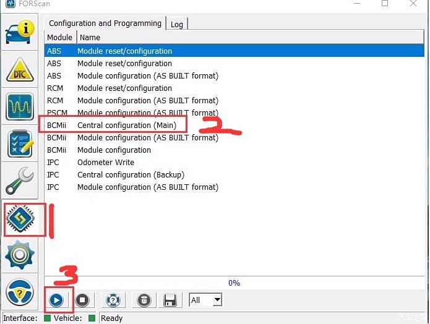This screenshot has width=430, height=324.
Task: Open the oscilloscope dashboard section
Action: point(20,107)
